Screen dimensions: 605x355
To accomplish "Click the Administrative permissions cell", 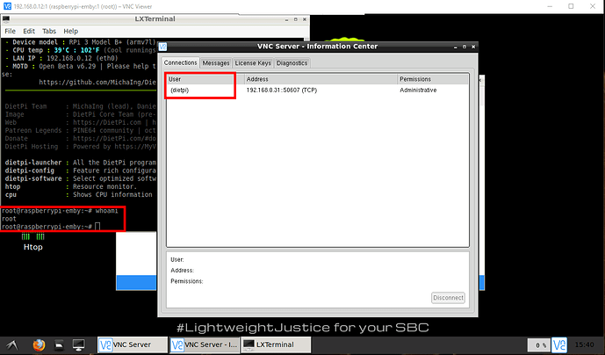I will (x=418, y=90).
